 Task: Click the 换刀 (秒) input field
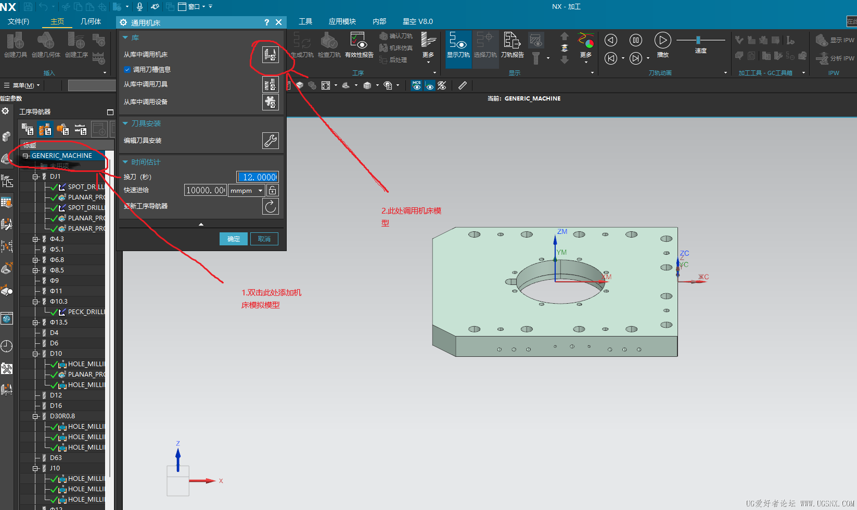[258, 177]
